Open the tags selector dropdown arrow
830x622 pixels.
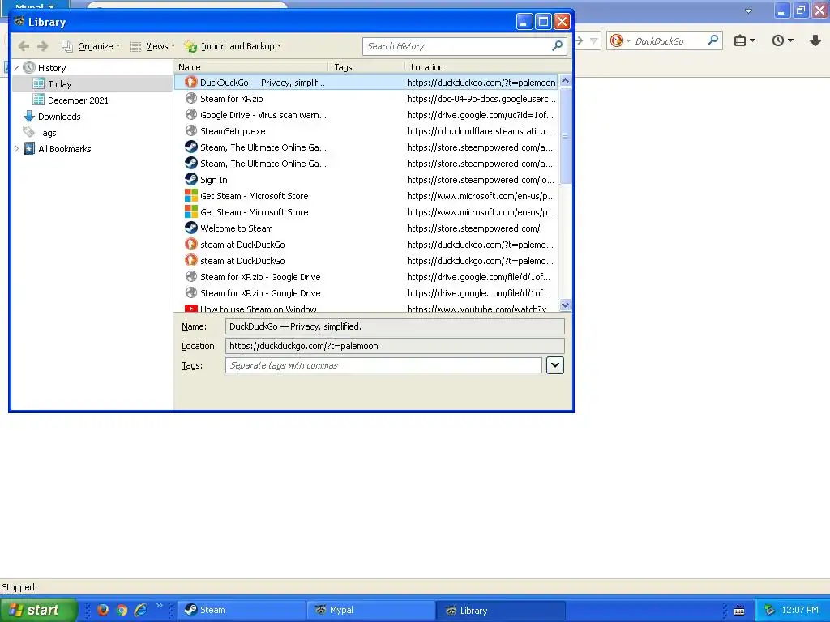(x=554, y=365)
